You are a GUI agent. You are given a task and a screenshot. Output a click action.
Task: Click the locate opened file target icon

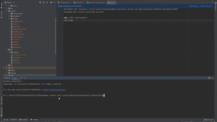[40, 2]
